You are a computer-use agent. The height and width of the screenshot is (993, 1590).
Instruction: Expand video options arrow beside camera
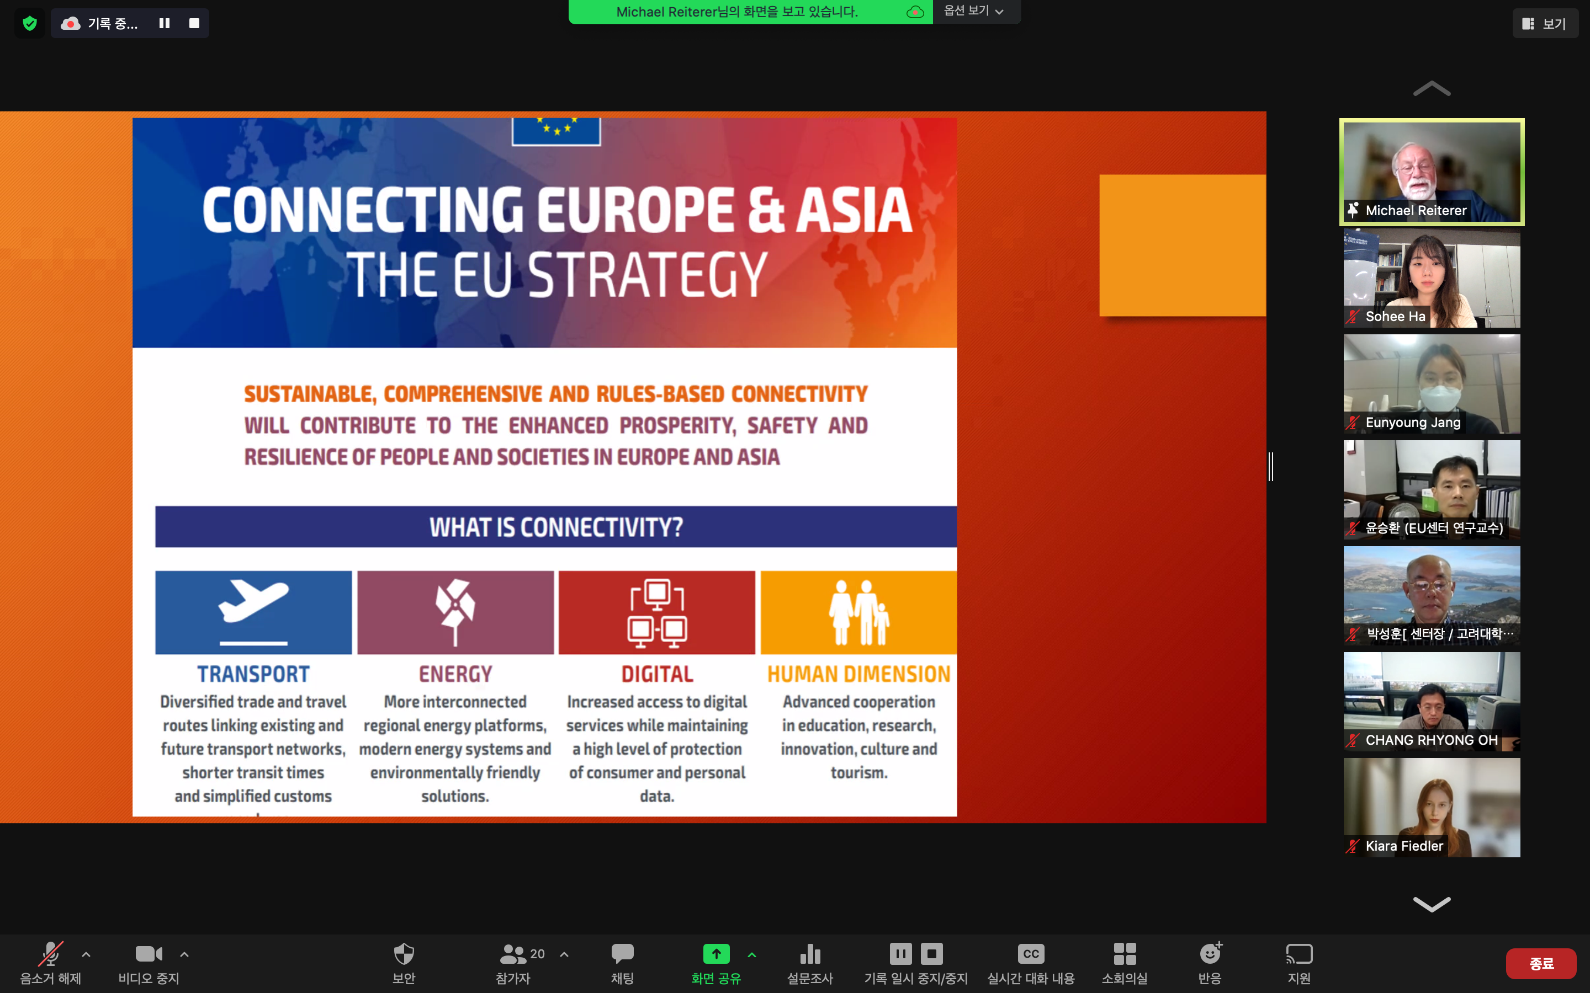184,954
